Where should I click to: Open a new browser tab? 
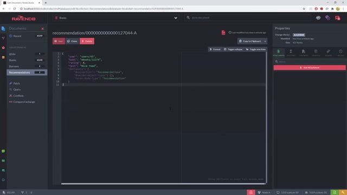tap(46, 3)
